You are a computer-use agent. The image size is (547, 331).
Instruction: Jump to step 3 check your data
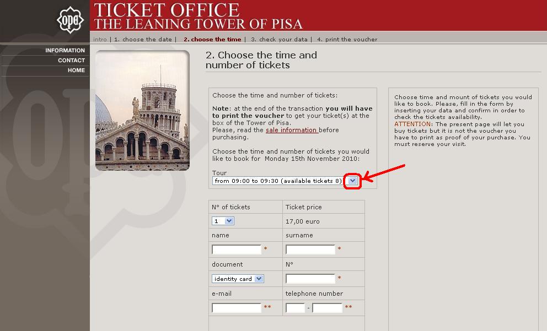tap(279, 40)
